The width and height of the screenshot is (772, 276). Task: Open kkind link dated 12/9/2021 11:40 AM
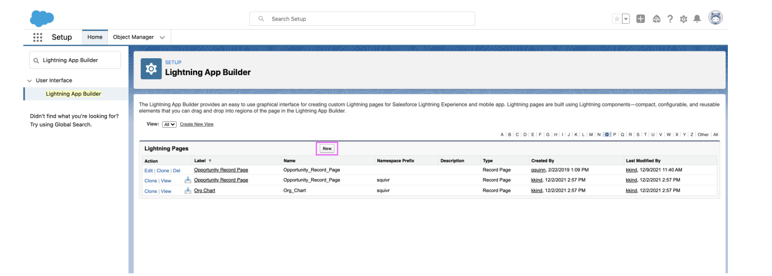pos(631,170)
